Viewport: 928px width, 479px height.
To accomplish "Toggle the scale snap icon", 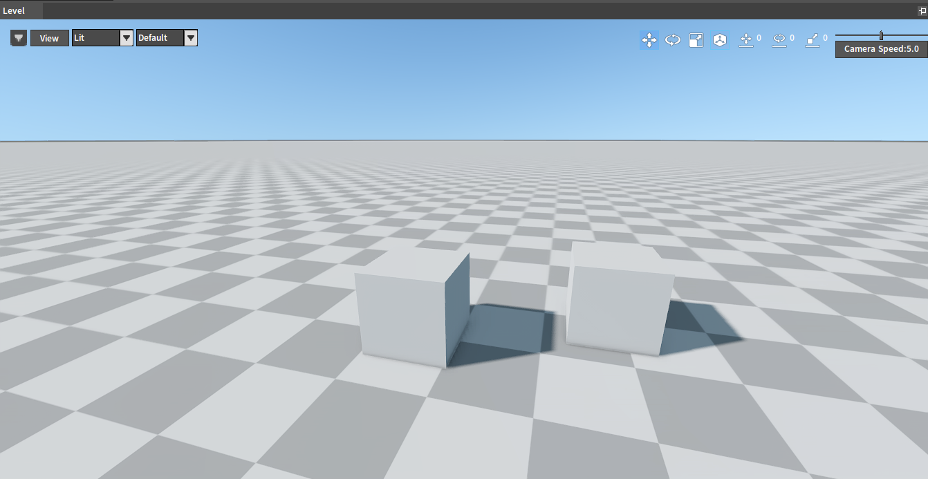I will click(x=813, y=40).
